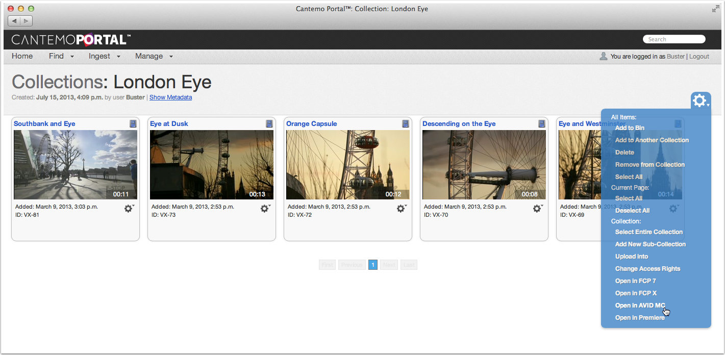Choose Open in FCP 7
This screenshot has height=355, width=725.
(636, 281)
